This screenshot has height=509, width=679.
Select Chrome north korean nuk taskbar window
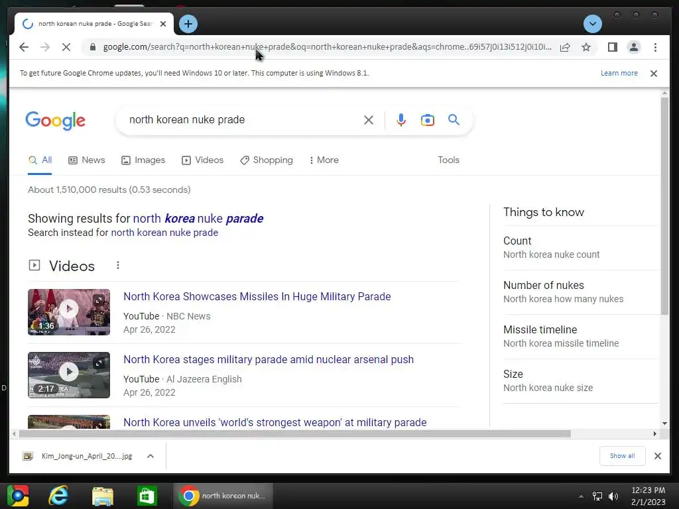[x=223, y=496]
